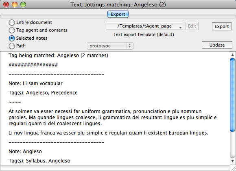Switch to the blue Export tab

tap(118, 14)
